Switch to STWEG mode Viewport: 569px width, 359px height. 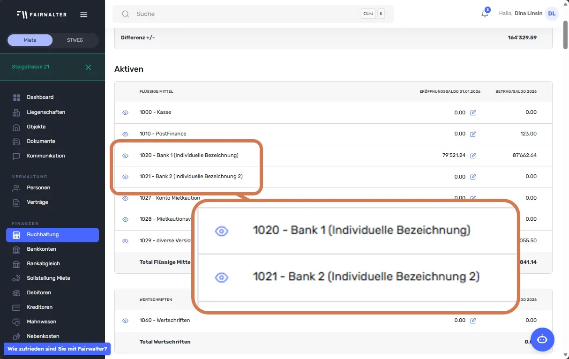coord(75,40)
